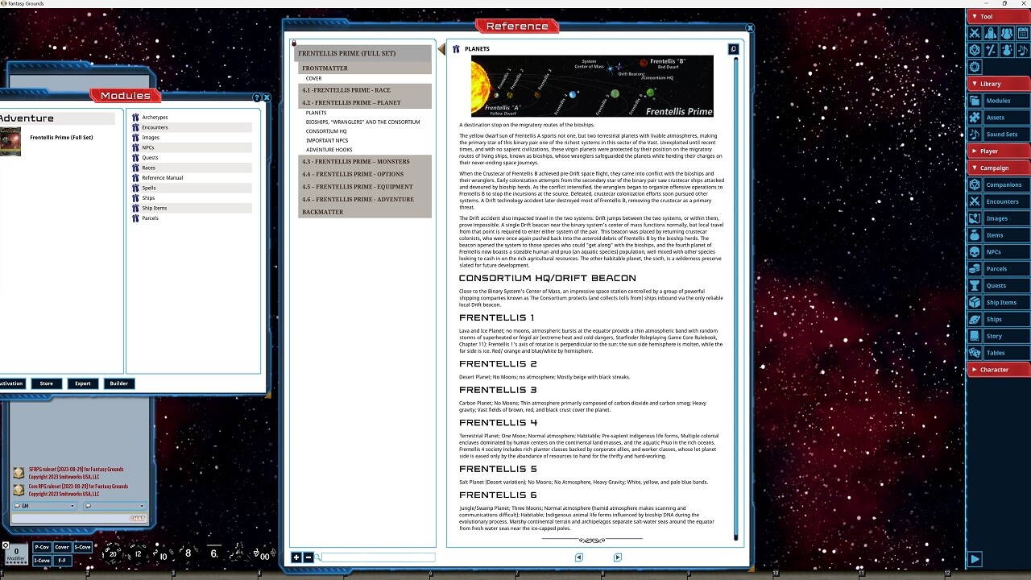Open the Items sack icon
Viewport: 1031px width, 580px height.
[975, 235]
